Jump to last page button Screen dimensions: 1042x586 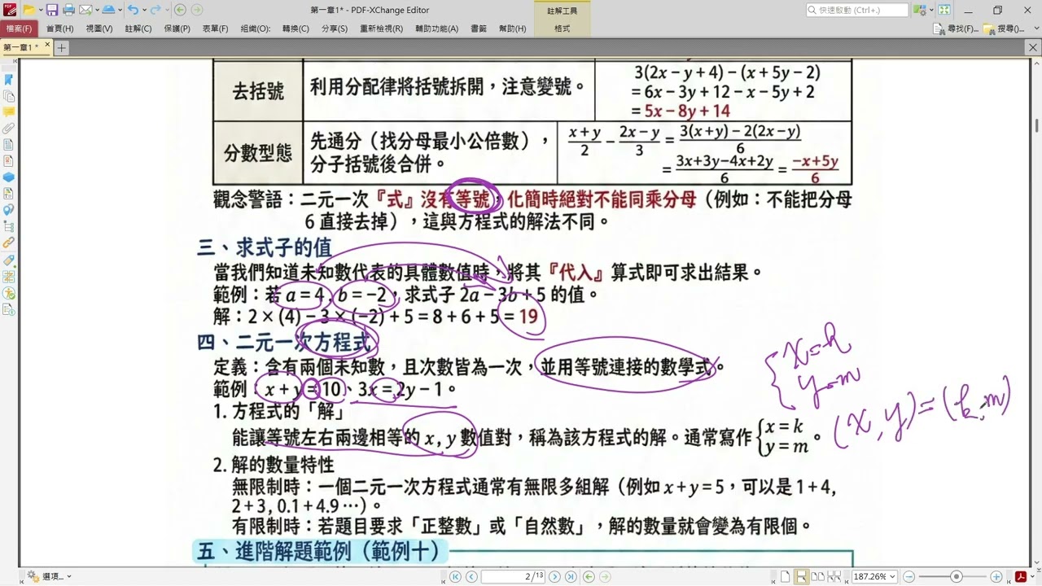570,576
